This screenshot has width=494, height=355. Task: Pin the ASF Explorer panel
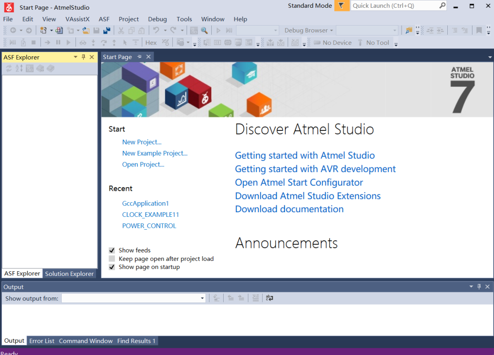point(84,57)
